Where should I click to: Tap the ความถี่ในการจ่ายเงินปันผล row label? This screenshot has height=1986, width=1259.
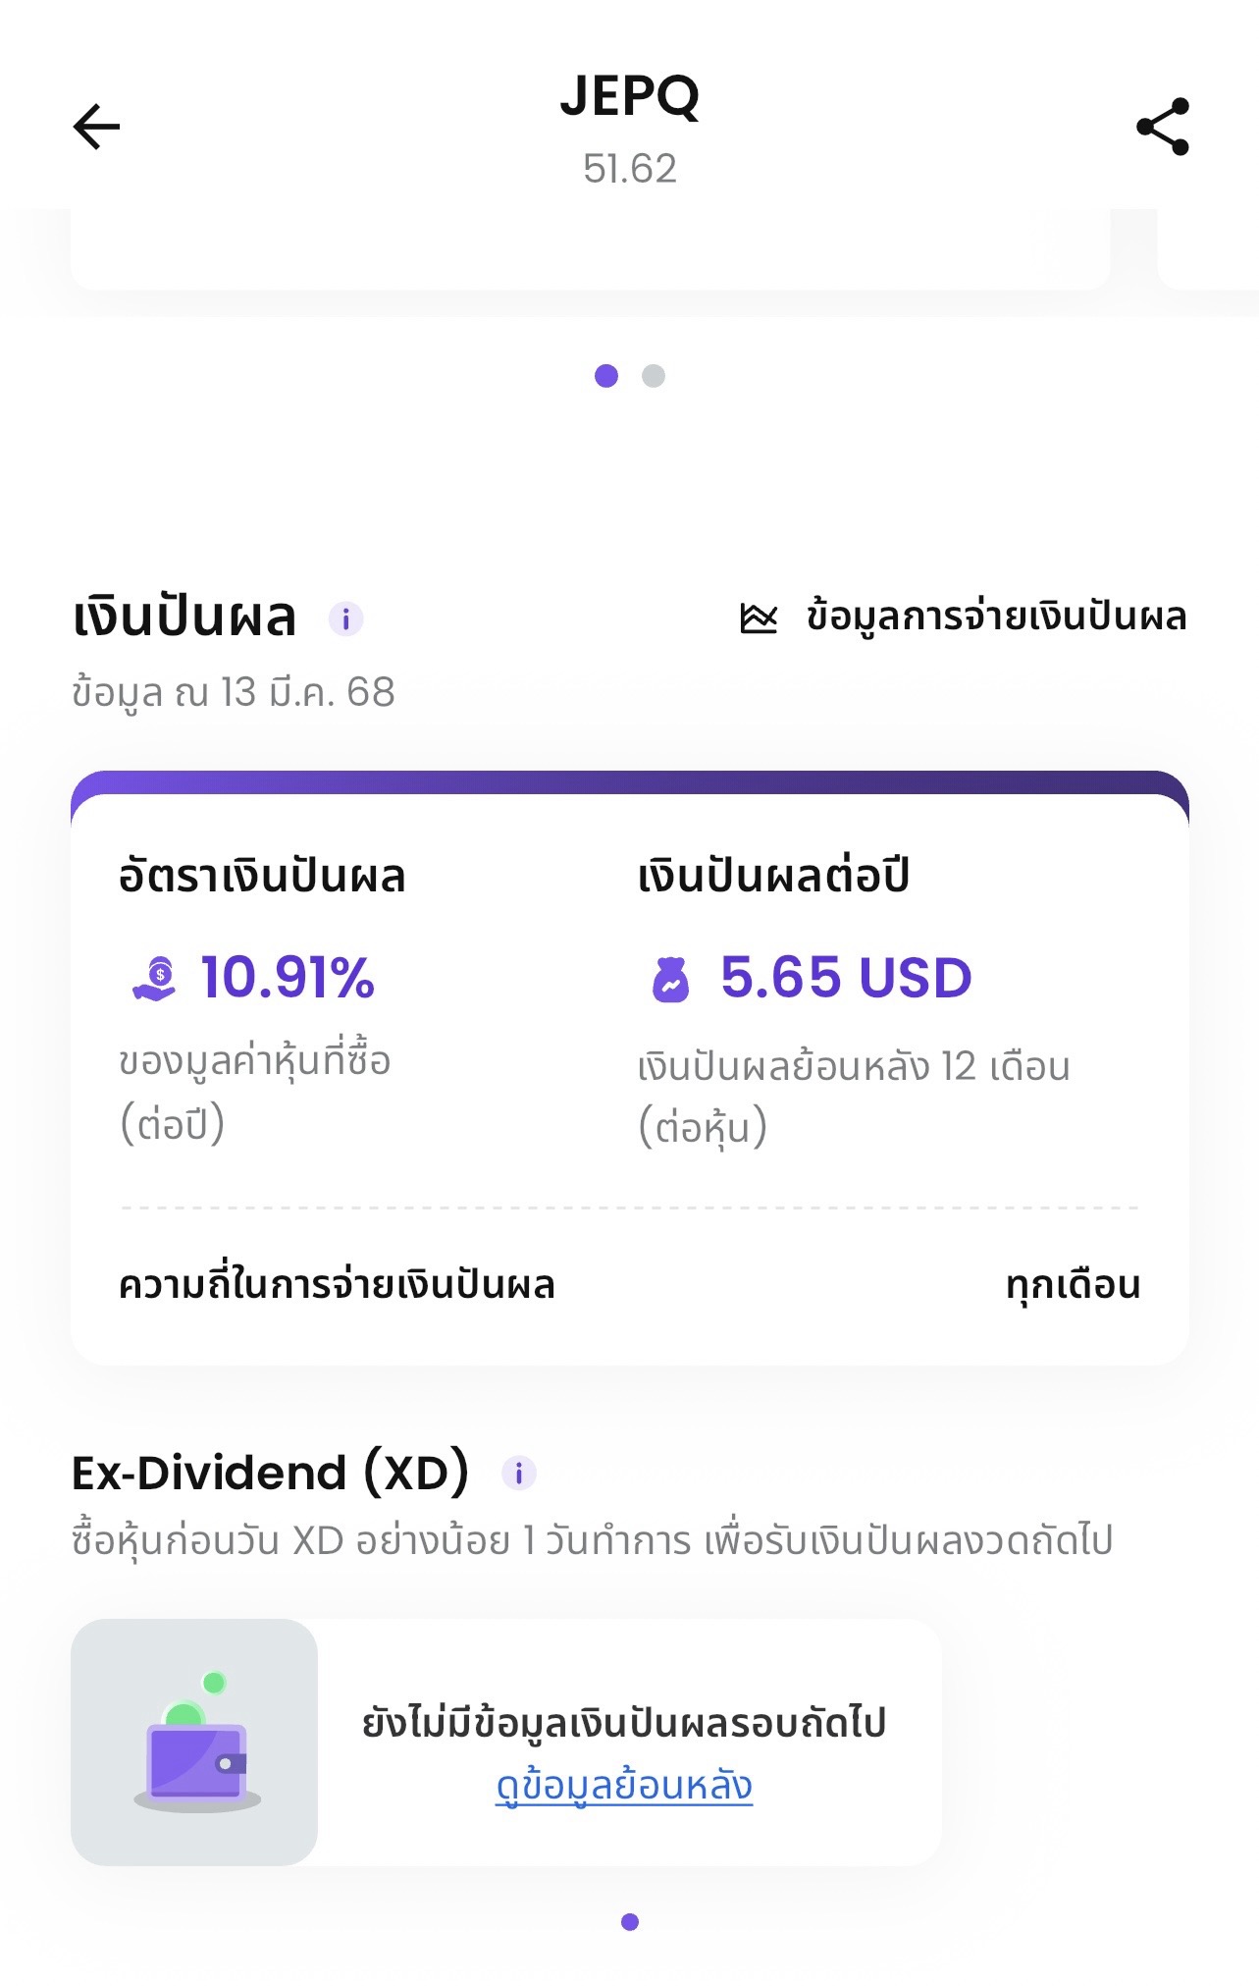point(337,1285)
